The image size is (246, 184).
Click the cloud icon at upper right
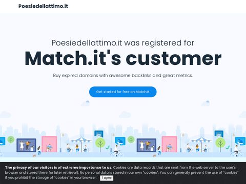tap(206, 103)
